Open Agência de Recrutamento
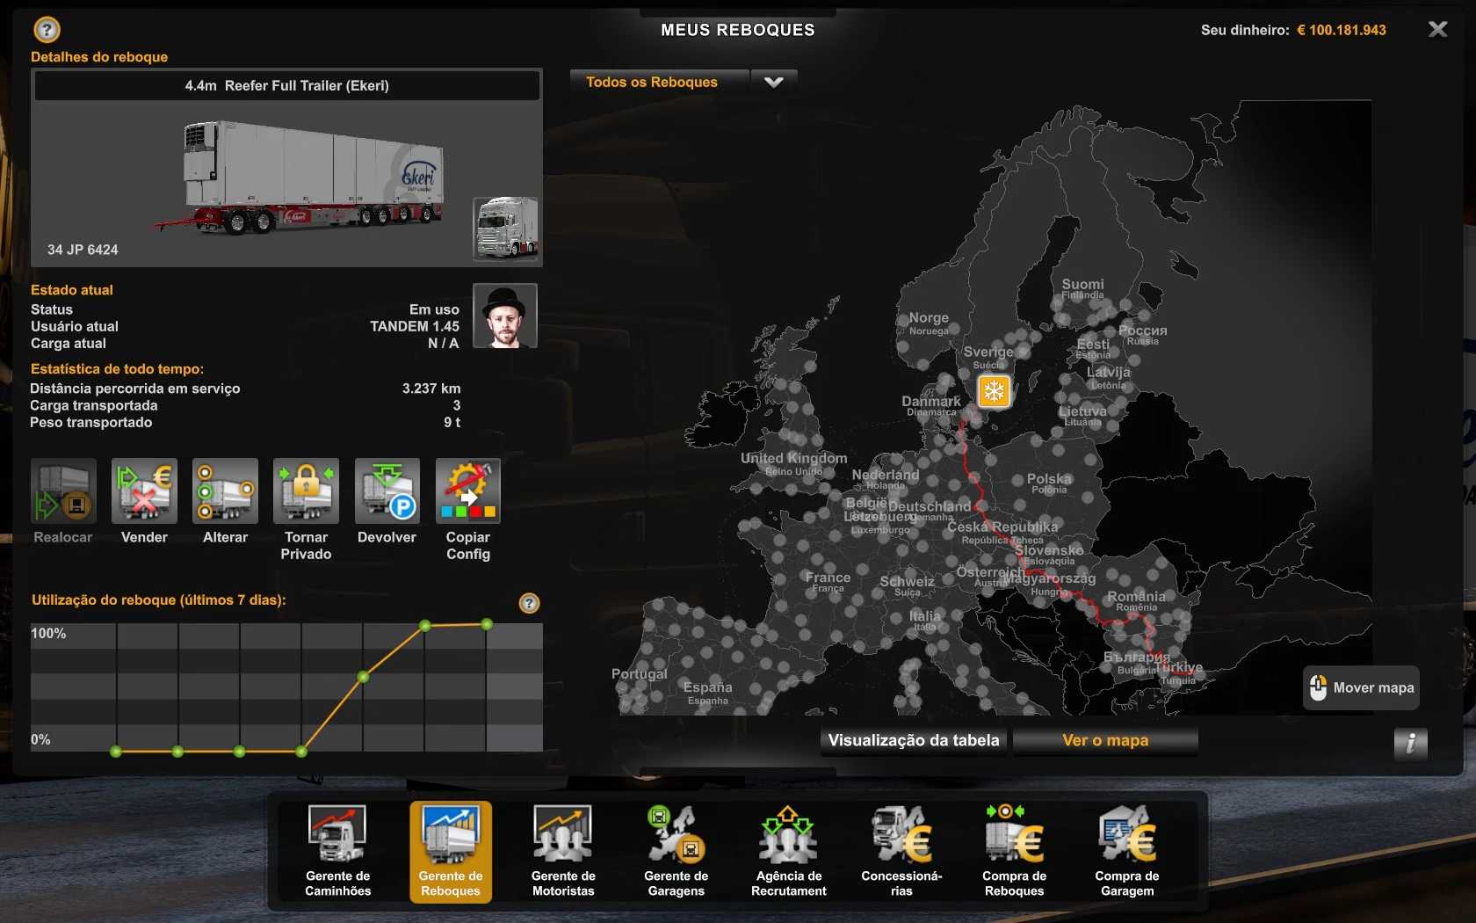Viewport: 1476px width, 923px height. [789, 851]
